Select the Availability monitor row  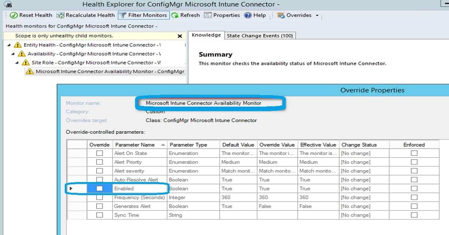coord(94,54)
